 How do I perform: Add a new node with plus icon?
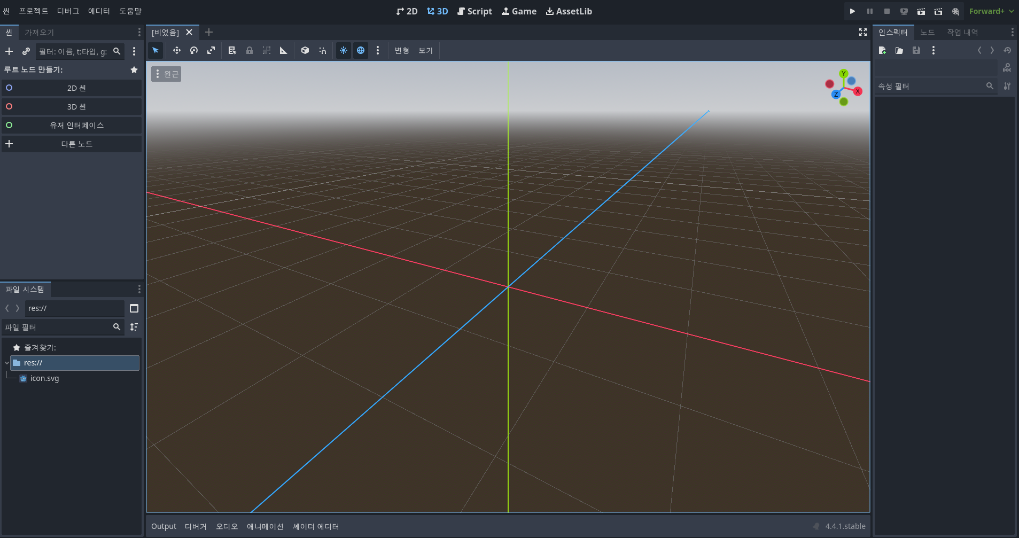(x=9, y=51)
